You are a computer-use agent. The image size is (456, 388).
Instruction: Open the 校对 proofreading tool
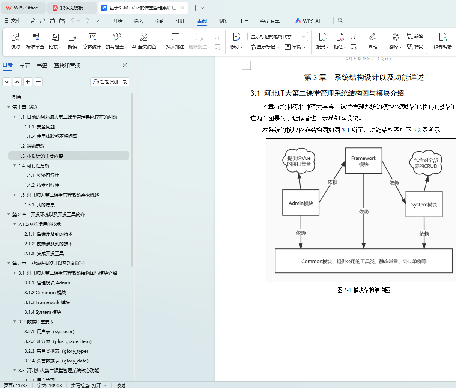(15, 41)
